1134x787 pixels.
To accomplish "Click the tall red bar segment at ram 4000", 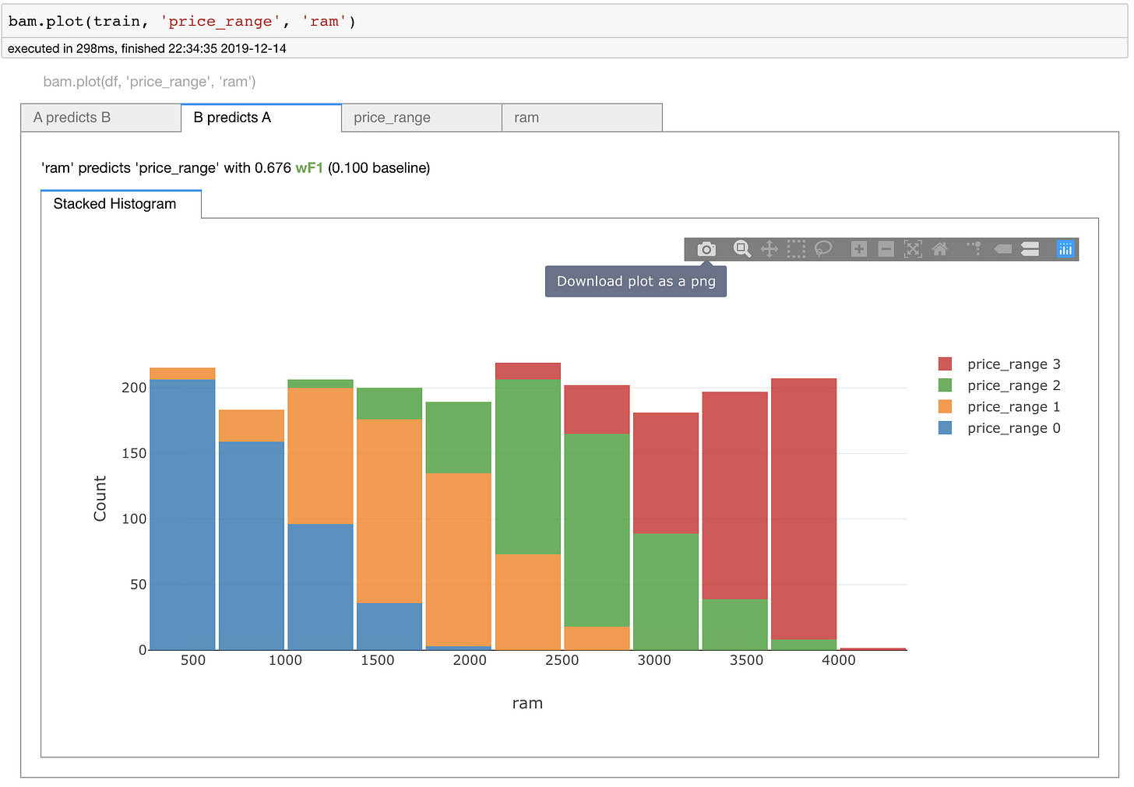I will coord(804,509).
